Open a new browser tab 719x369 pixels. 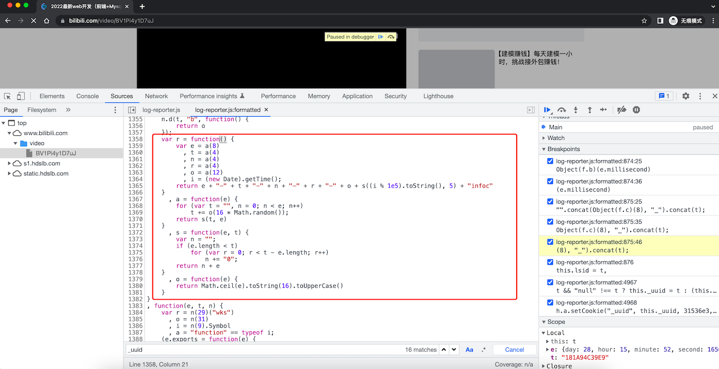tap(142, 6)
